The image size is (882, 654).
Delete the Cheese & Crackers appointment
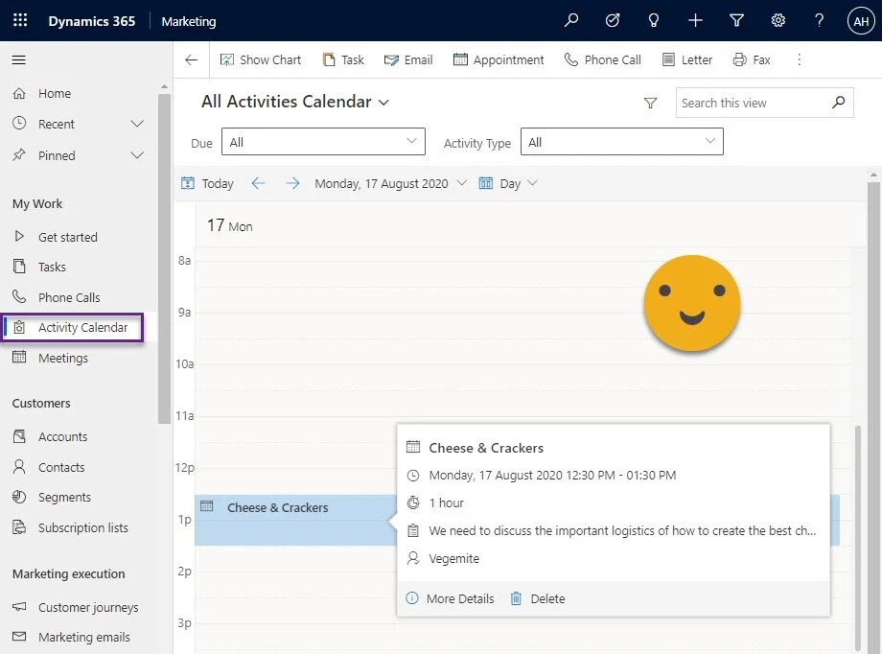[x=546, y=598]
